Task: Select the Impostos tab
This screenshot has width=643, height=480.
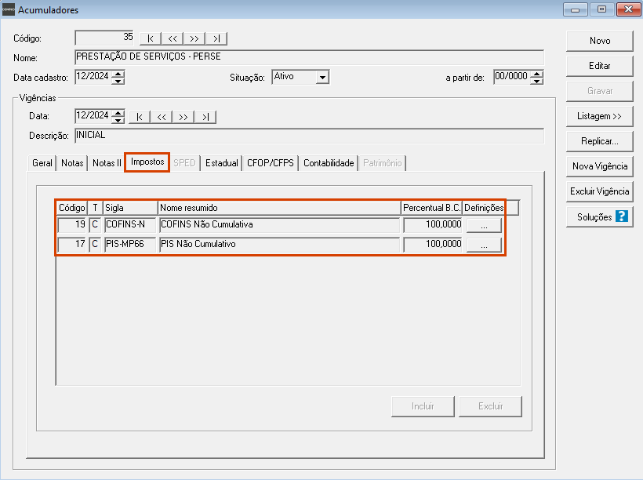Action: coord(147,162)
